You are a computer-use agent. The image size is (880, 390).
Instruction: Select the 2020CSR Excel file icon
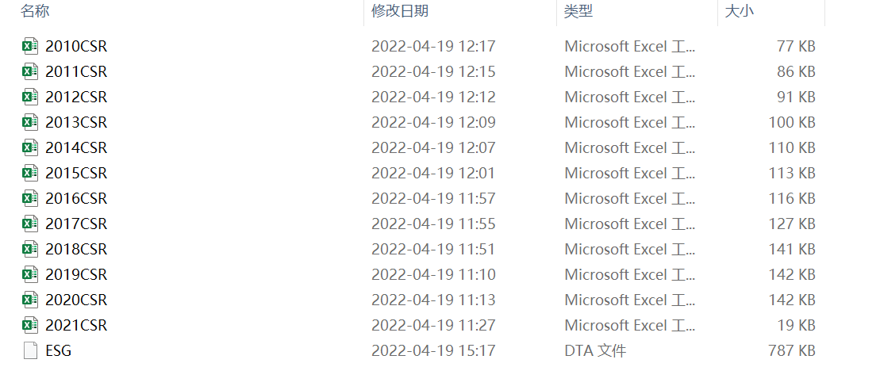point(30,300)
